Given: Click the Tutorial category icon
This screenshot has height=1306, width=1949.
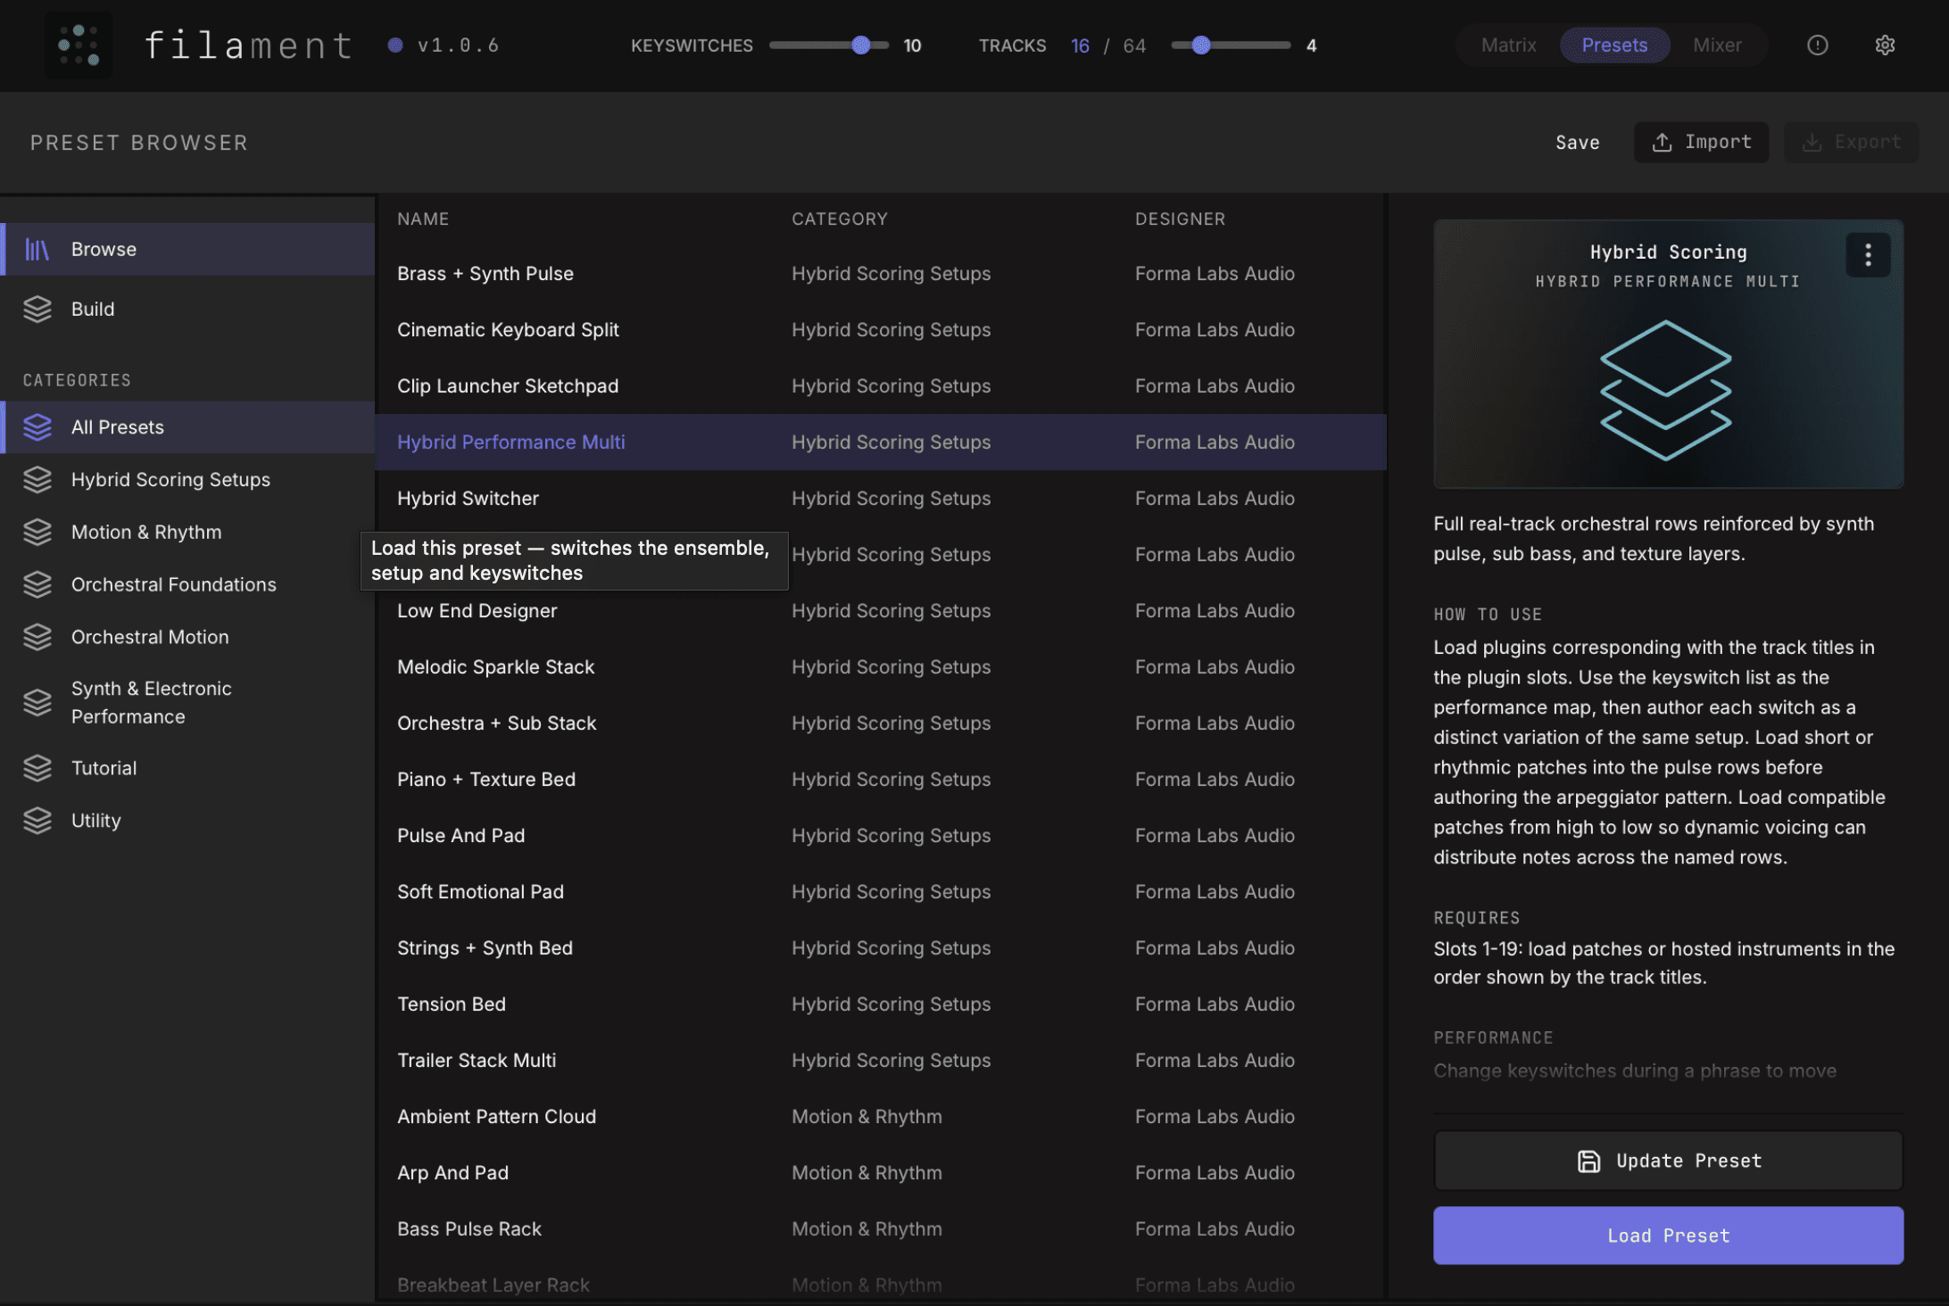Looking at the screenshot, I should pos(37,768).
